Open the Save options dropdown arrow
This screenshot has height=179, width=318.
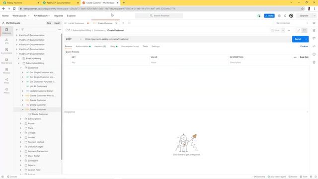click(x=283, y=30)
